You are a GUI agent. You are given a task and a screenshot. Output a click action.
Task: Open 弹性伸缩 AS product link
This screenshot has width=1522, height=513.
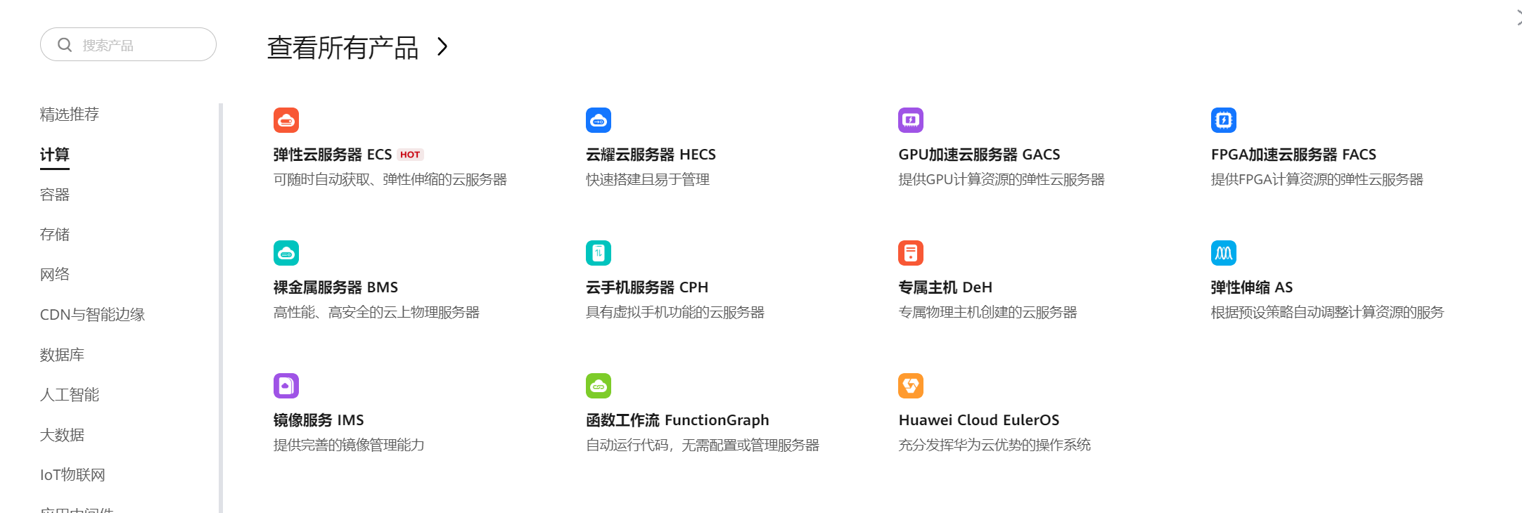coord(1252,287)
